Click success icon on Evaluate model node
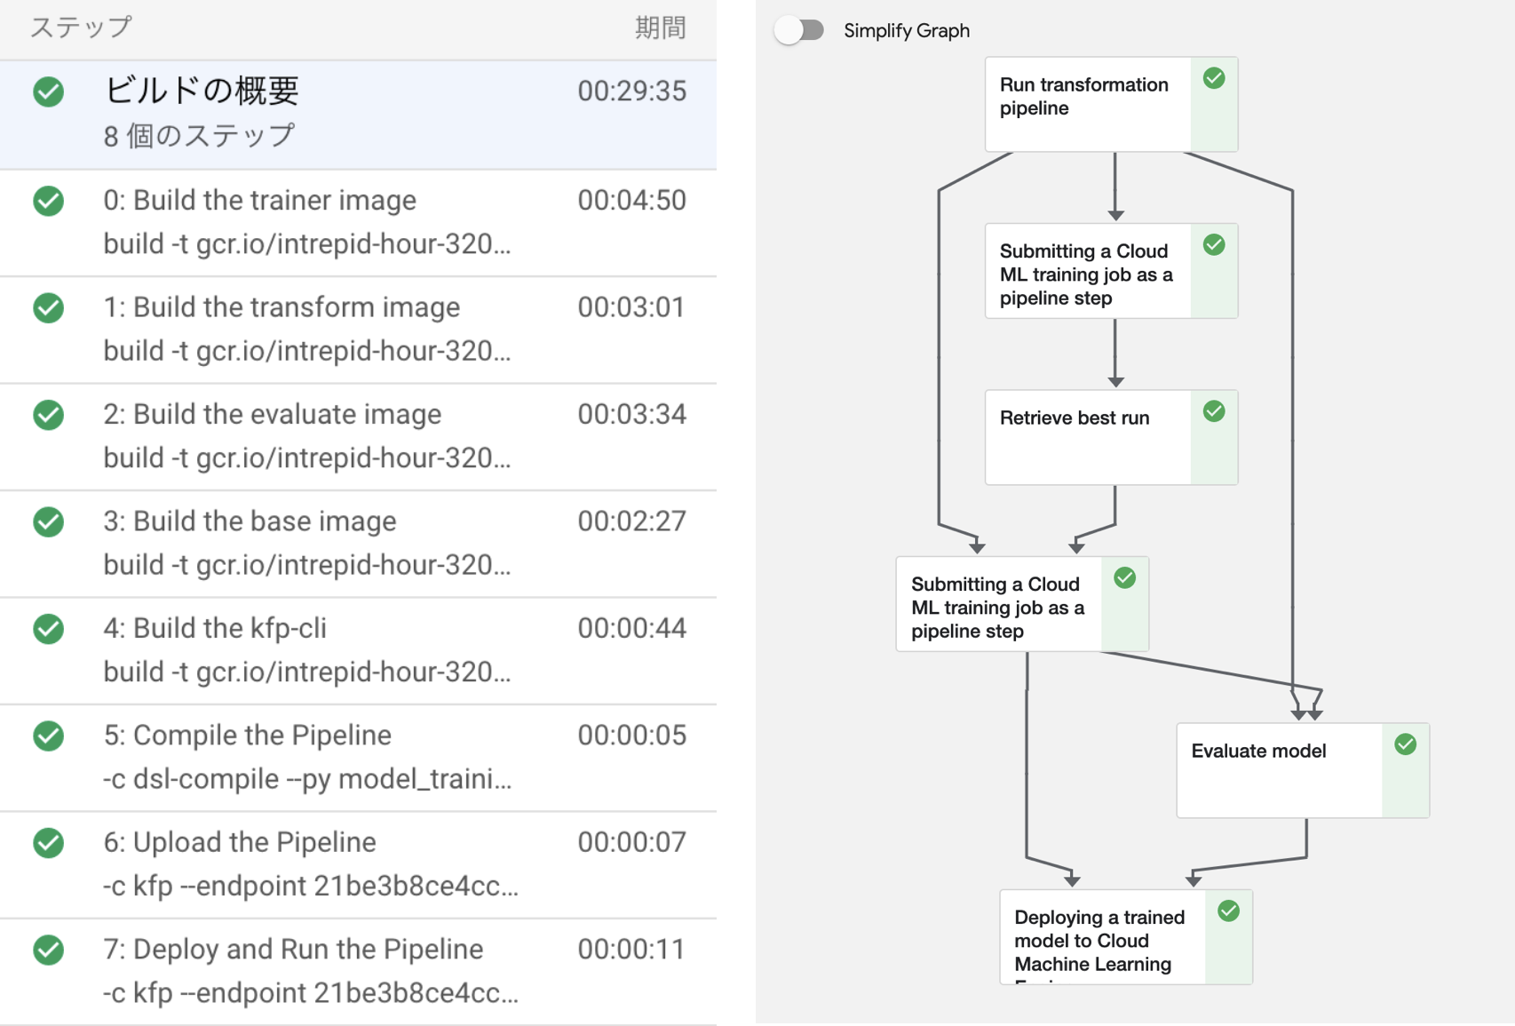The height and width of the screenshot is (1026, 1515). 1405,744
